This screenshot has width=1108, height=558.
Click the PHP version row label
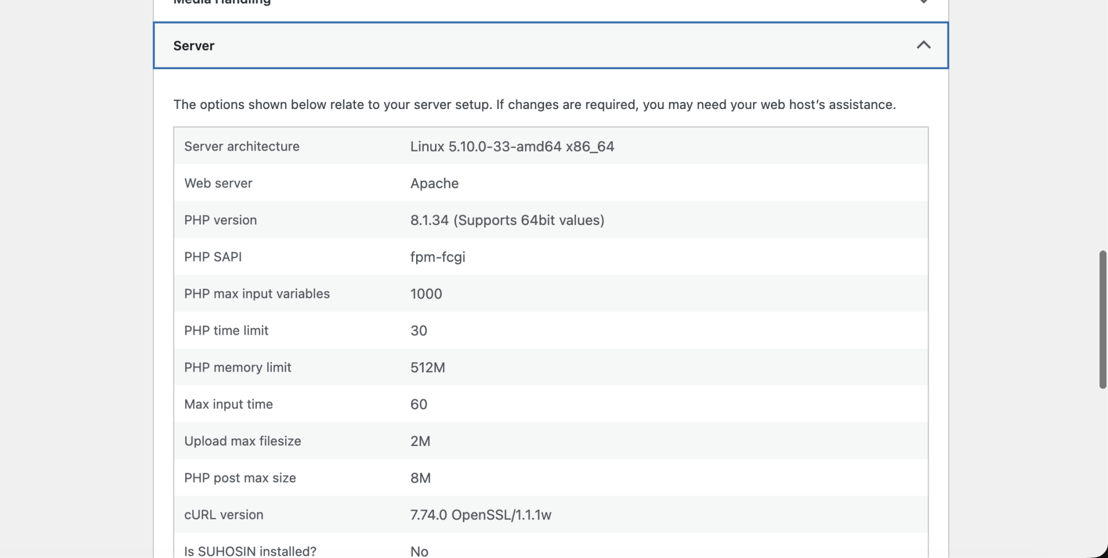point(220,220)
